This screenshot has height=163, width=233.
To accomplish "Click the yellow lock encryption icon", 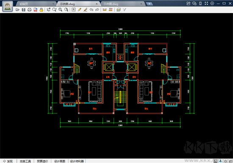I will click(42, 10).
